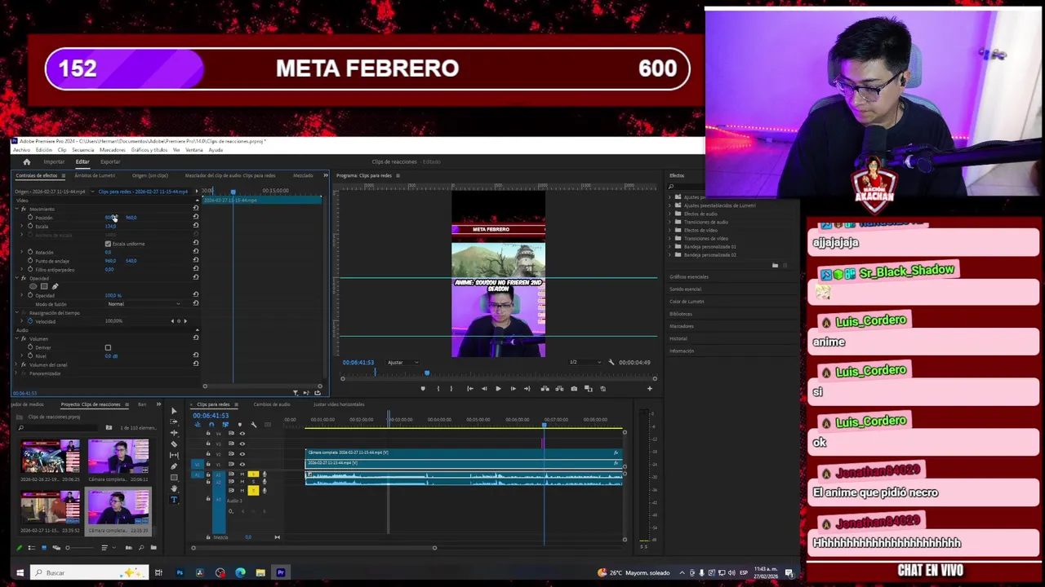Open the 1/2 playback resolution dropdown
The image size is (1045, 587).
point(585,362)
